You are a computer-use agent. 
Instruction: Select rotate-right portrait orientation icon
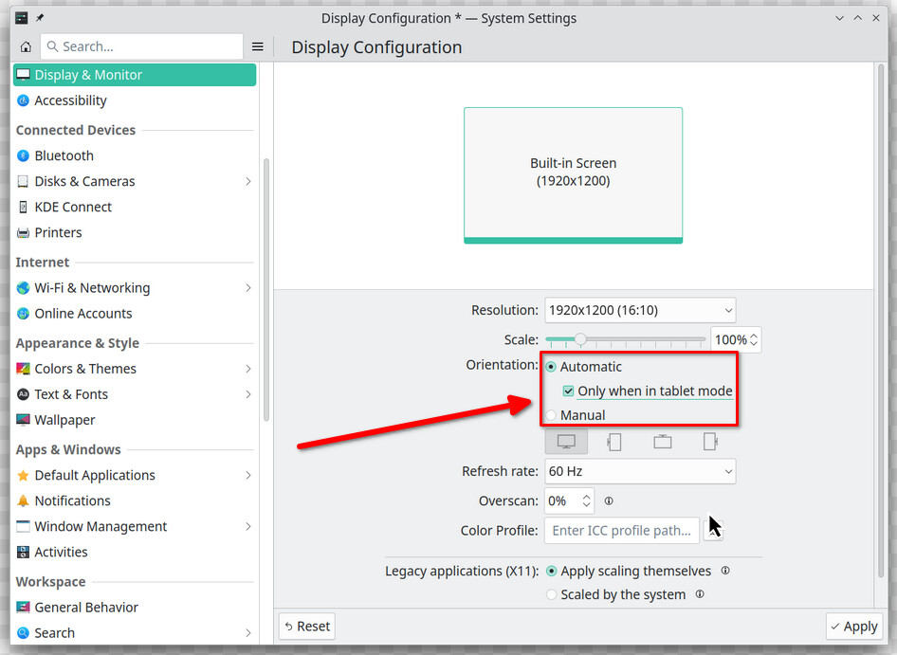pos(710,442)
